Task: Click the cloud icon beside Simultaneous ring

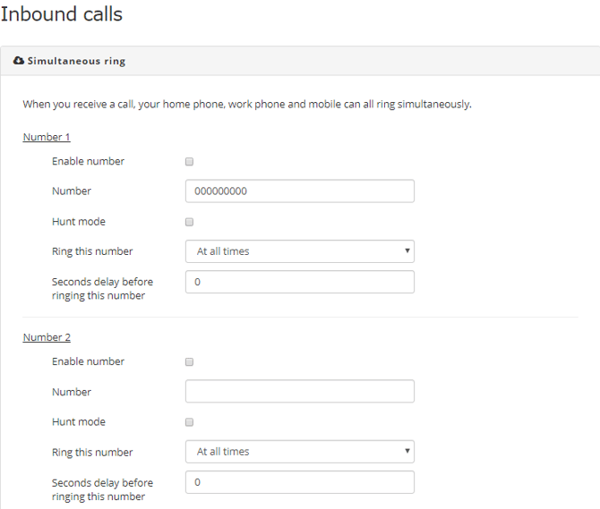Action: coord(19,61)
